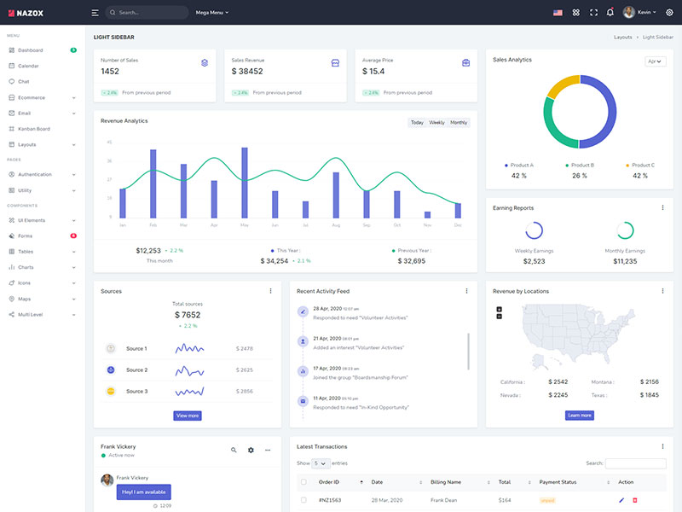Click the hamburger menu toggle icon

(x=95, y=13)
